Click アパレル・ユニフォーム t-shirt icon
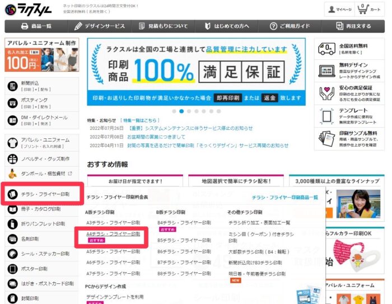 [x=12, y=143]
